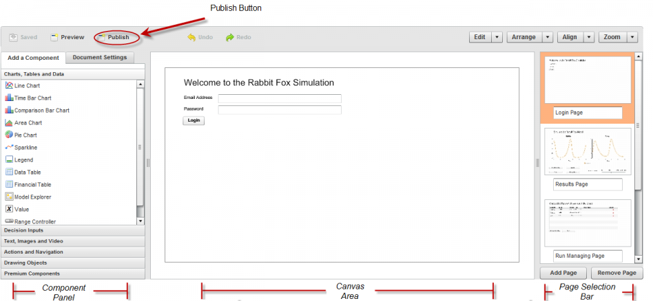Pick the Legend component icon

tap(9, 159)
